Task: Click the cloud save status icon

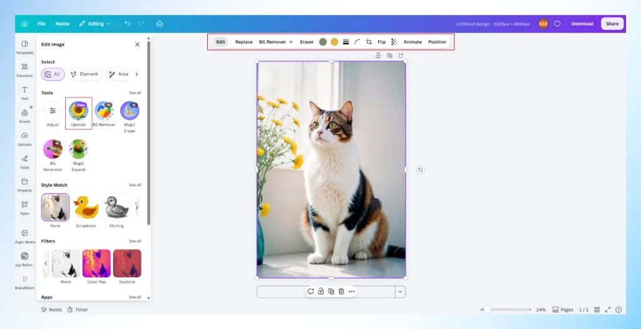Action: 160,24
